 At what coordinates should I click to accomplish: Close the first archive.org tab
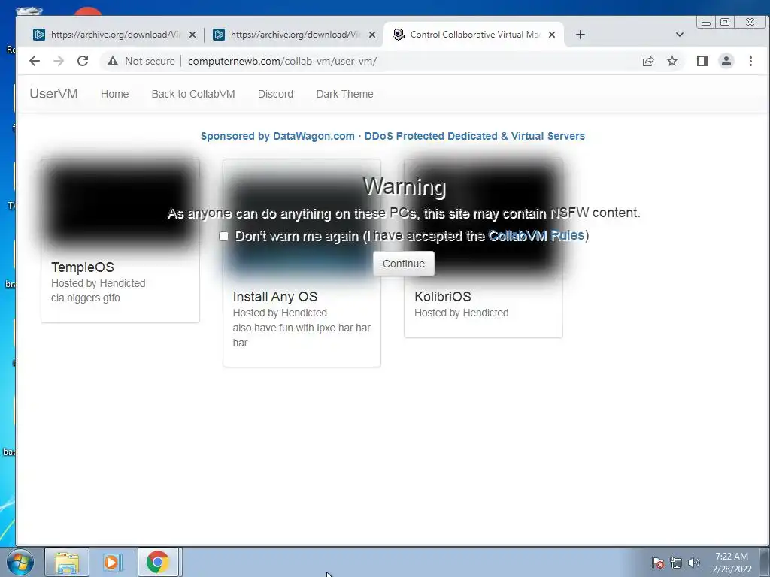(192, 35)
